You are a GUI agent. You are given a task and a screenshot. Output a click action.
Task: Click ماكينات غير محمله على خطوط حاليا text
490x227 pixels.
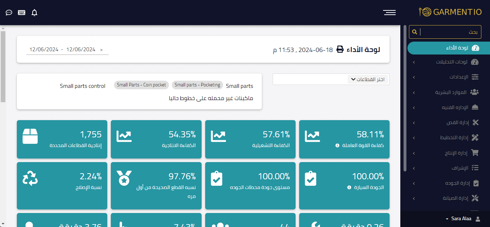click(211, 98)
